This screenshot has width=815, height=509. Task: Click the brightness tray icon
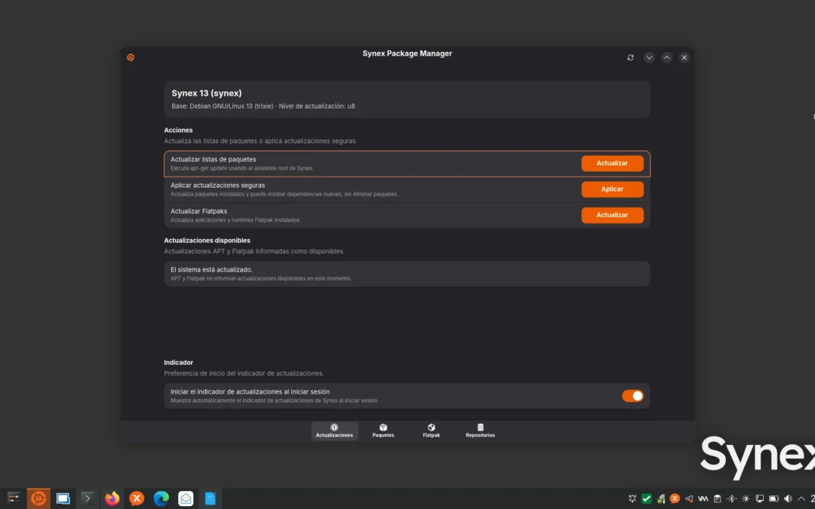pos(746,498)
